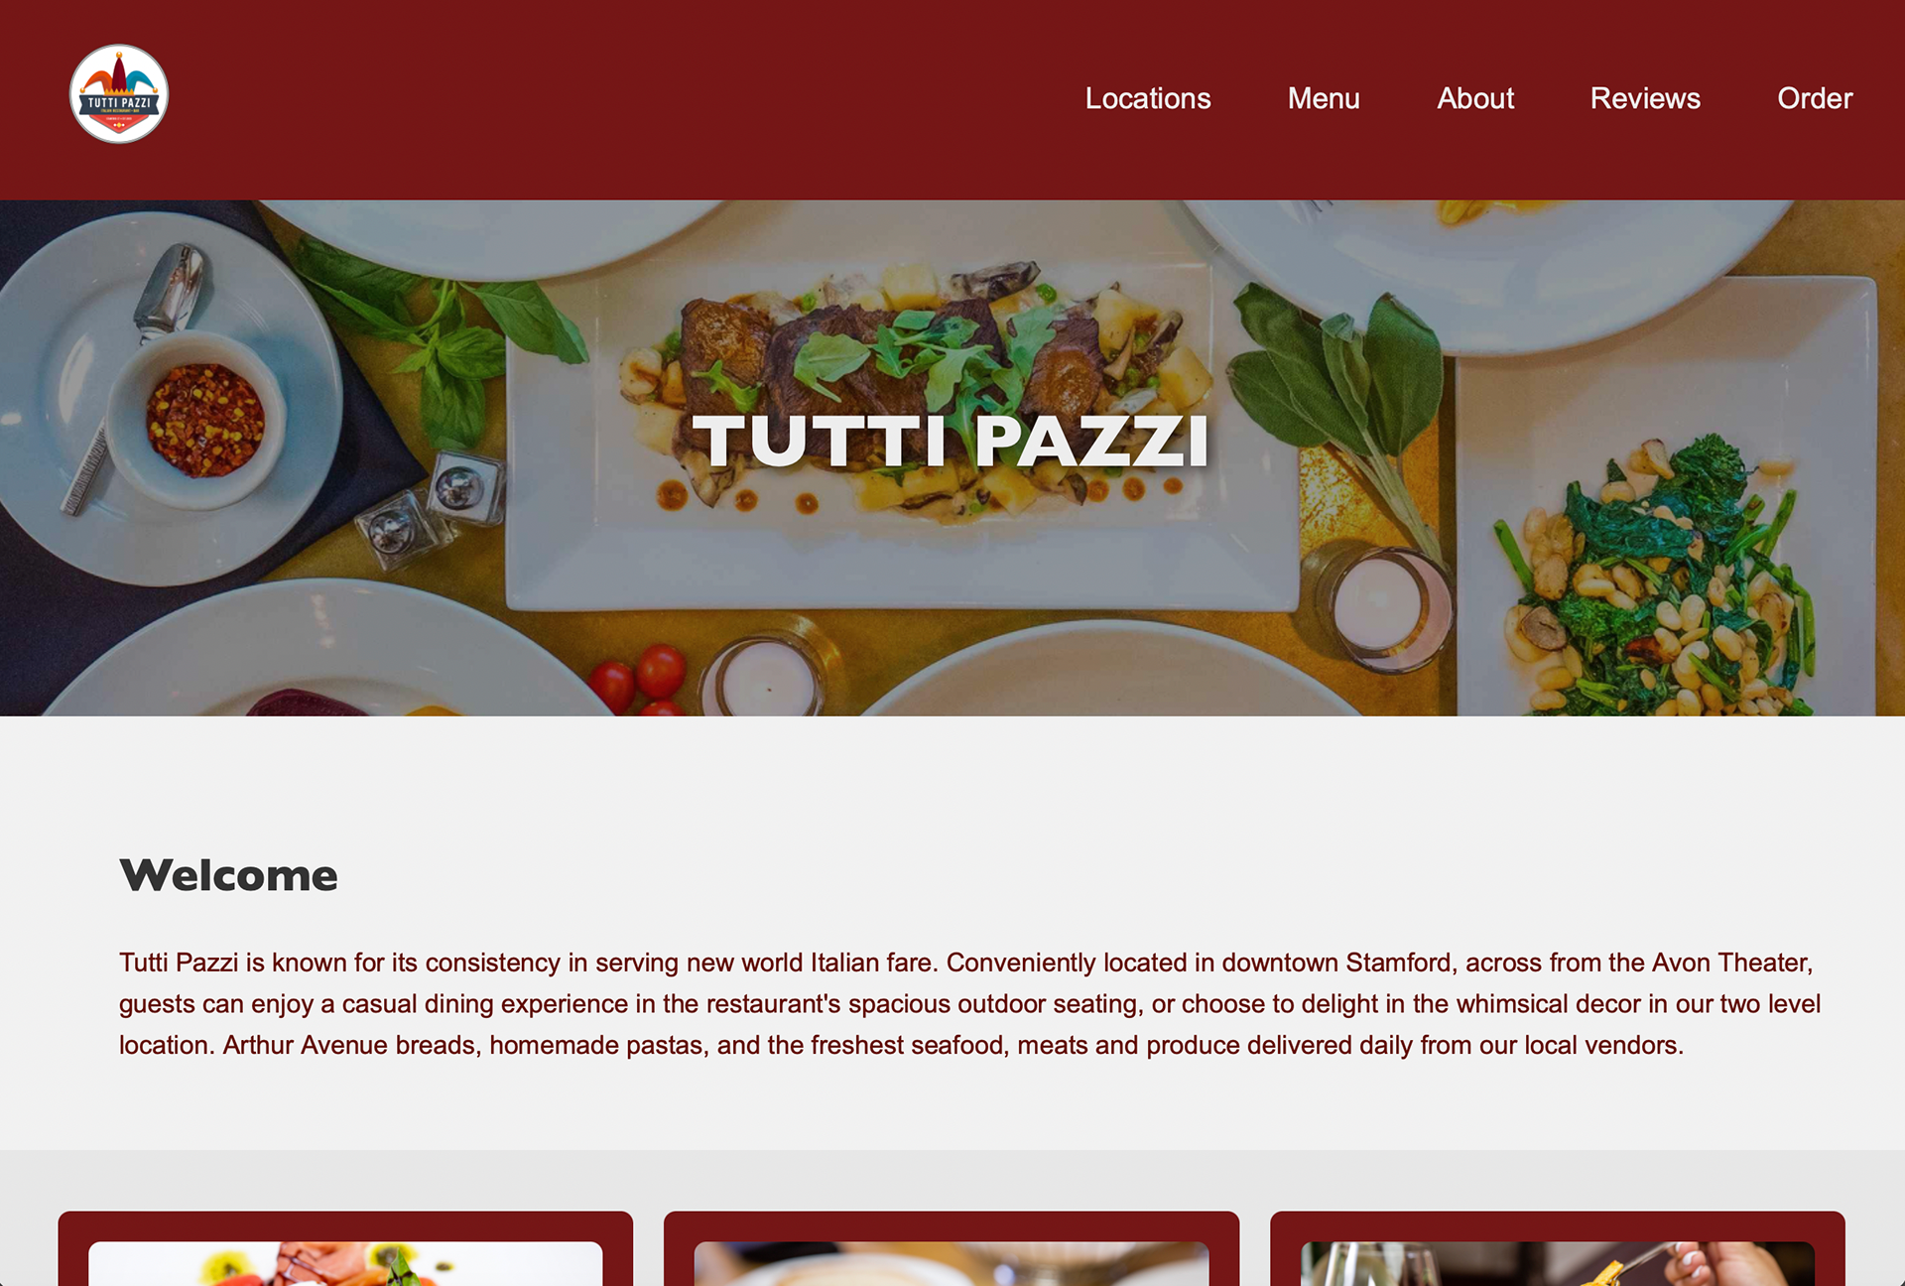Select the Order link in header
Viewport: 1905px width, 1286px height.
1815,98
